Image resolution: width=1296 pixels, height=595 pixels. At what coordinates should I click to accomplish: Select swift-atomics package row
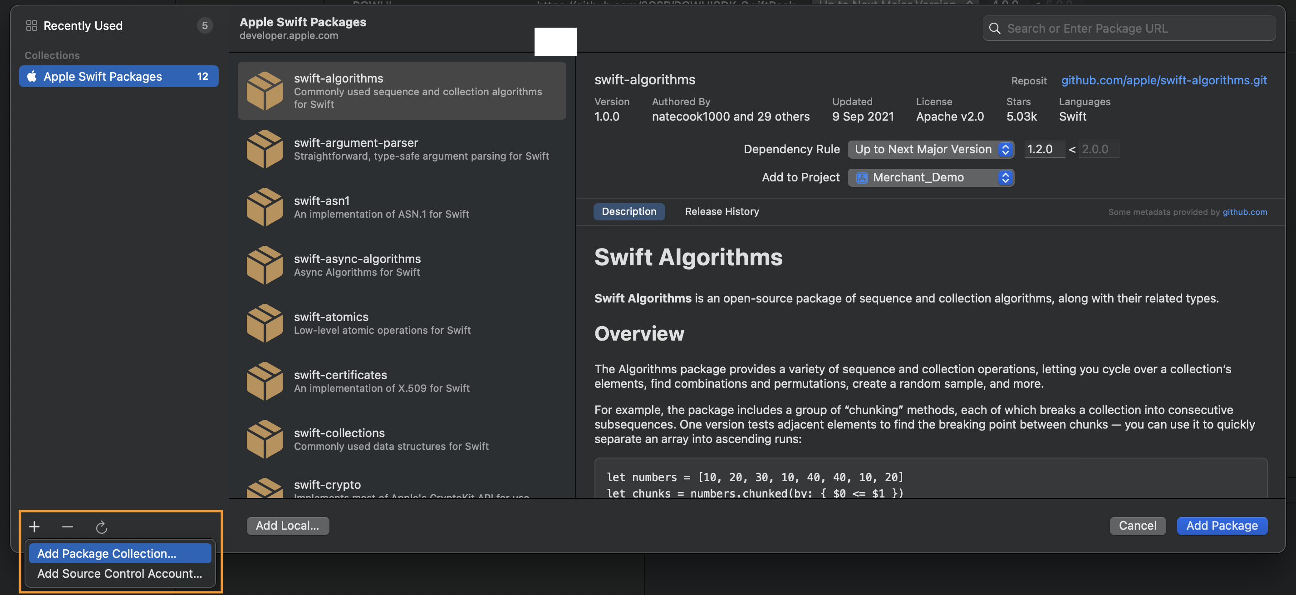tap(402, 323)
